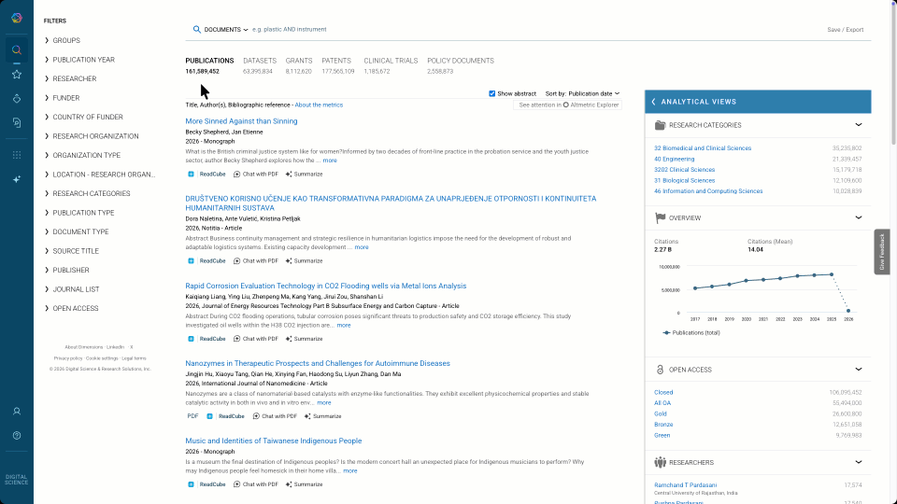Expand the RESEARCH ORGANIZATION filter
The width and height of the screenshot is (897, 504).
coord(92,136)
